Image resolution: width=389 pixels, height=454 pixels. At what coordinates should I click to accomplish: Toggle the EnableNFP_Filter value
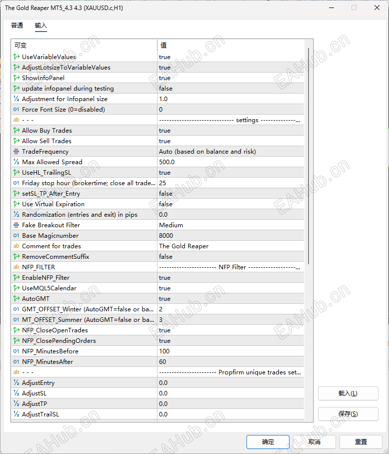[x=230, y=278]
